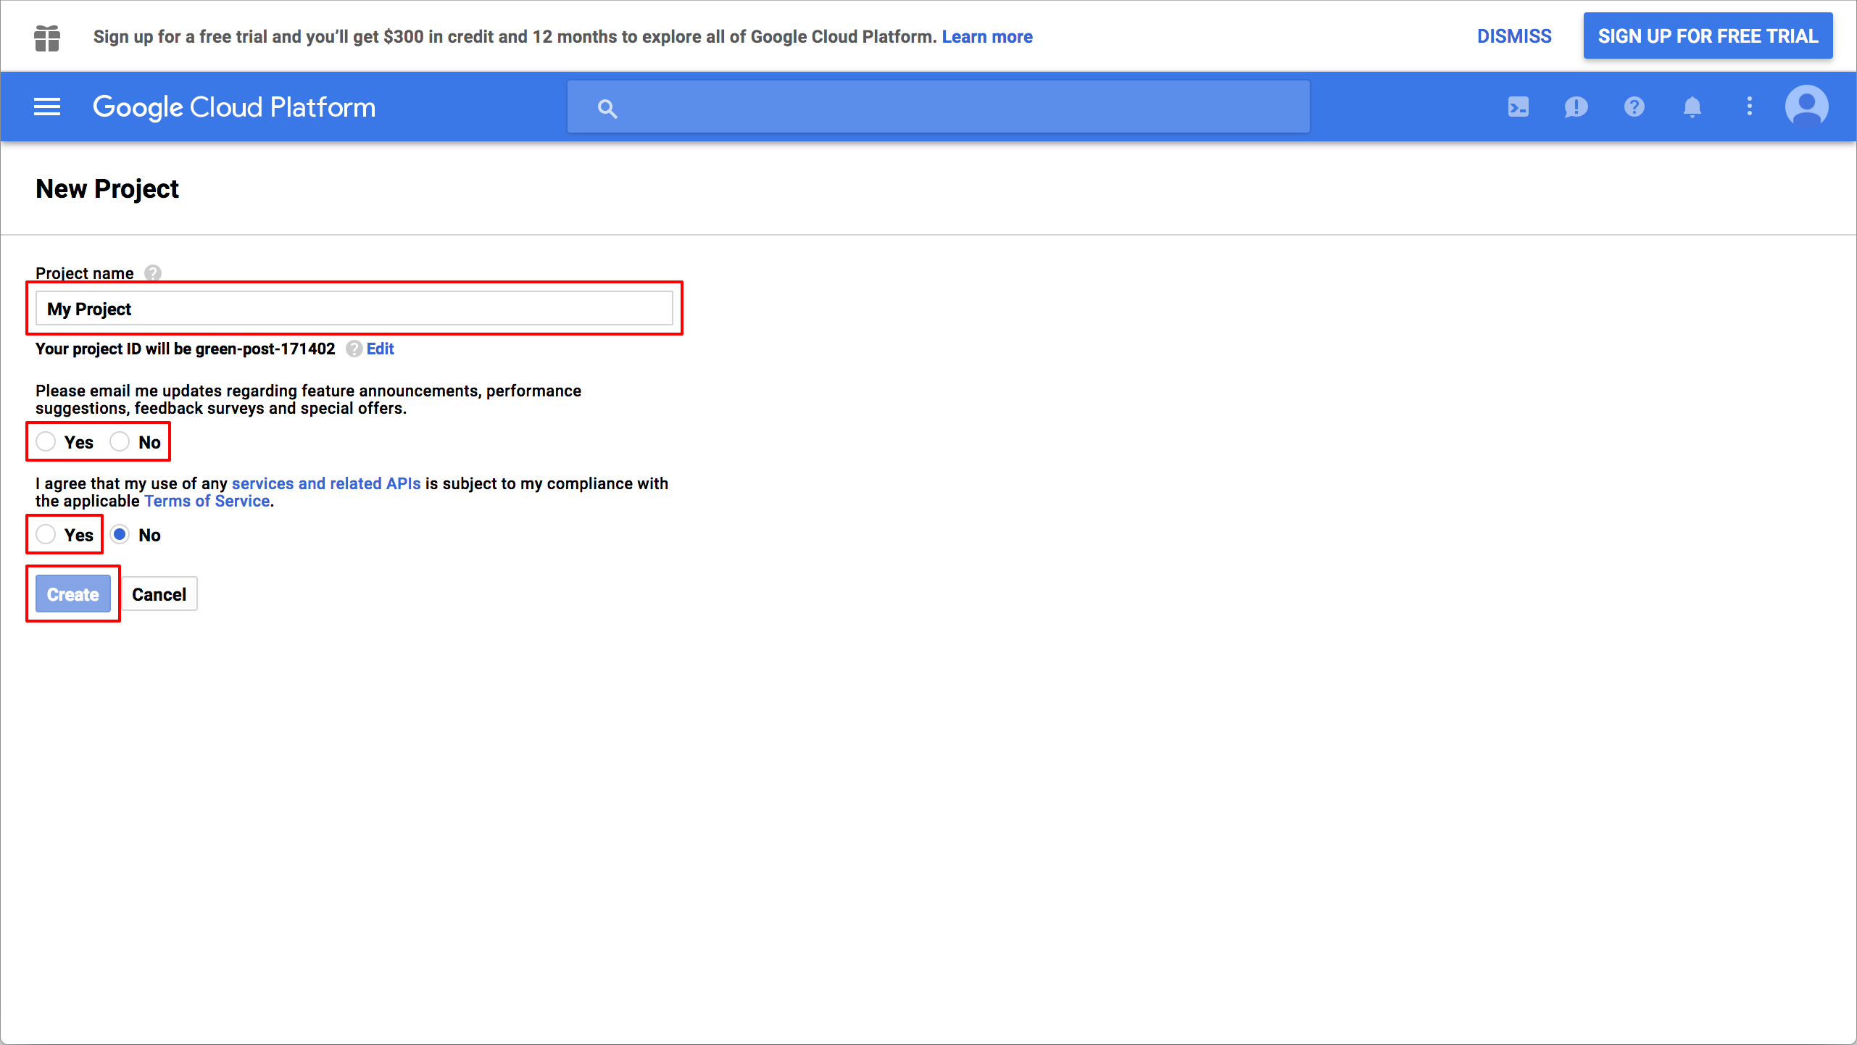Click the project ID text green-post-171402
1857x1045 pixels.
click(x=265, y=349)
